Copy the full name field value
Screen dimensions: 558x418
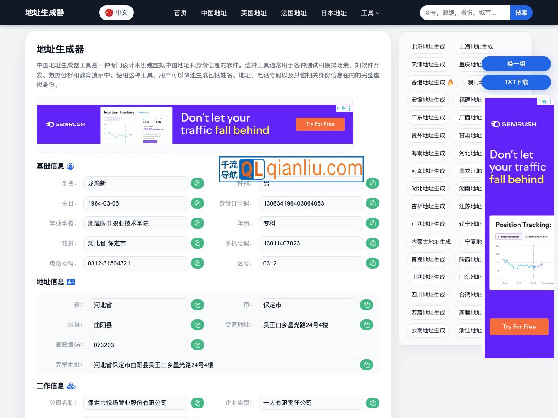(197, 183)
